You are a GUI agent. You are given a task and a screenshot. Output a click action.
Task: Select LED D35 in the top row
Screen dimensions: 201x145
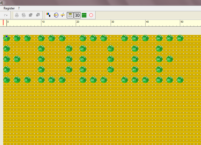pos(124,38)
